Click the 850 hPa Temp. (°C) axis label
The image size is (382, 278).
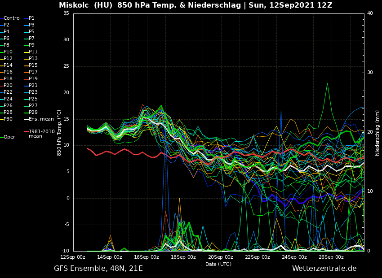coord(59,132)
